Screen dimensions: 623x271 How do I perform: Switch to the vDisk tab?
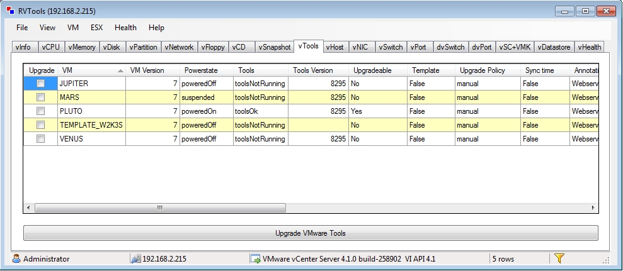pyautogui.click(x=113, y=47)
